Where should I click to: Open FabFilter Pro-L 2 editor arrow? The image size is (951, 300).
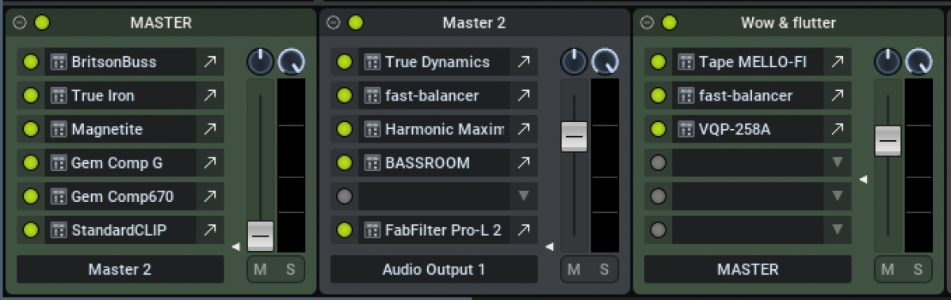tap(523, 230)
